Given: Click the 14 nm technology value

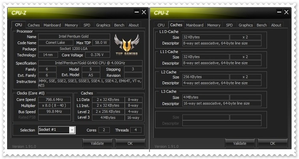Looking at the screenshot, I should [48, 55].
